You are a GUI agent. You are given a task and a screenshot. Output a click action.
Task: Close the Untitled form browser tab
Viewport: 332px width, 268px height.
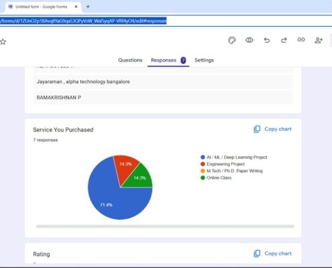(76, 7)
